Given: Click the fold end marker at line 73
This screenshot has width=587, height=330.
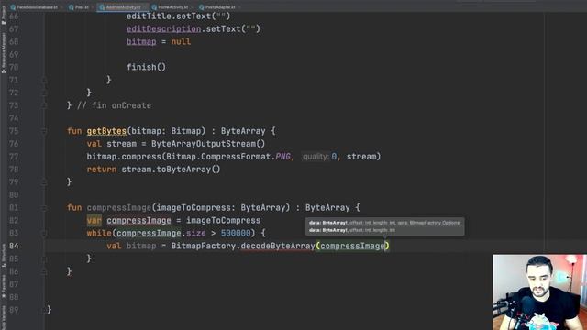Looking at the screenshot, I should point(44,105).
